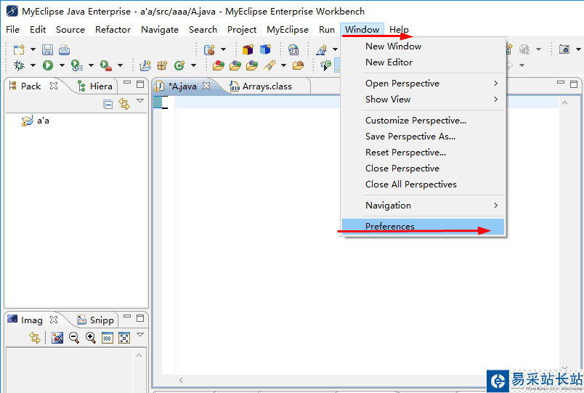Click the open folder icon with bean
Viewport: 584px width, 393px height.
click(298, 65)
